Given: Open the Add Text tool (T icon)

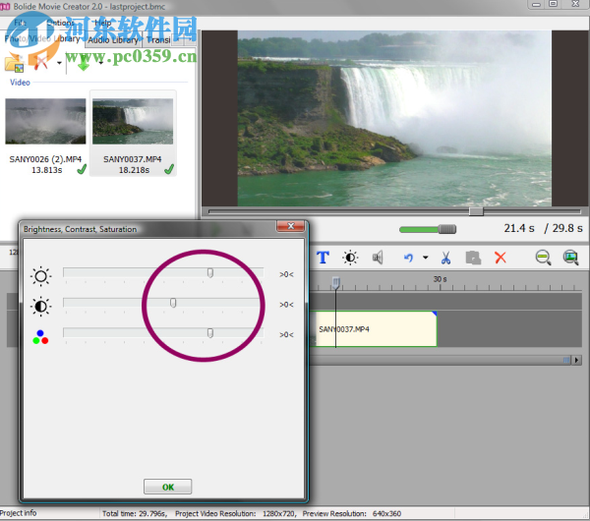Looking at the screenshot, I should [x=323, y=258].
